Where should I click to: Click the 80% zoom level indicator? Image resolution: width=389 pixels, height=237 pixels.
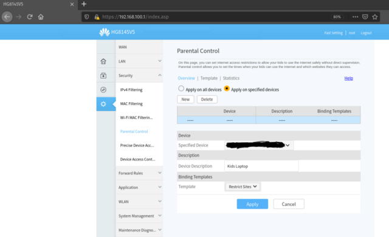tap(337, 17)
